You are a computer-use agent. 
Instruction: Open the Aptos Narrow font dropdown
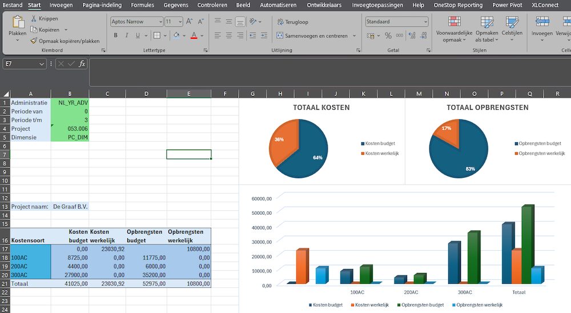(x=160, y=22)
